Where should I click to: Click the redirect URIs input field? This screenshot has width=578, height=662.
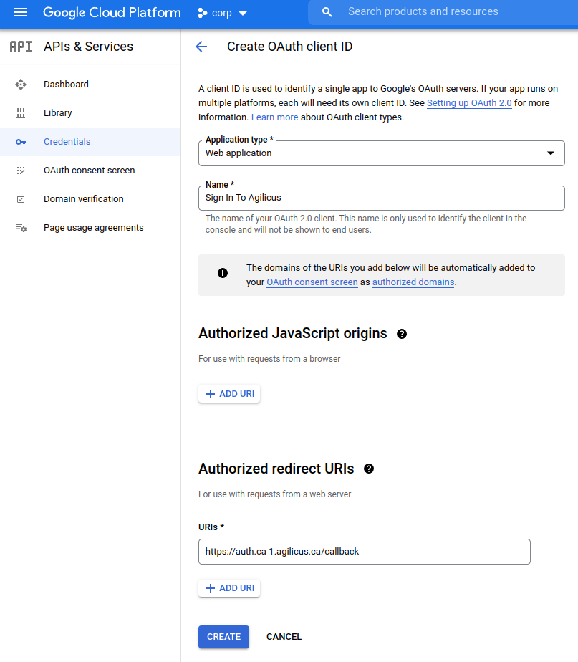tap(364, 552)
